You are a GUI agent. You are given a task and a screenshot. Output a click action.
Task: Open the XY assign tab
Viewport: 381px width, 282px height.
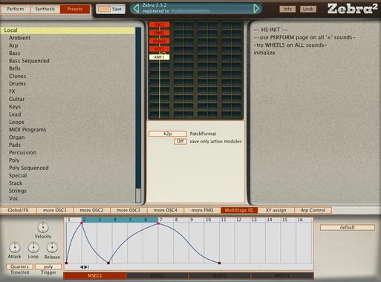coord(276,210)
